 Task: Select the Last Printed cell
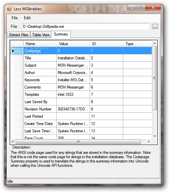coord(40,116)
